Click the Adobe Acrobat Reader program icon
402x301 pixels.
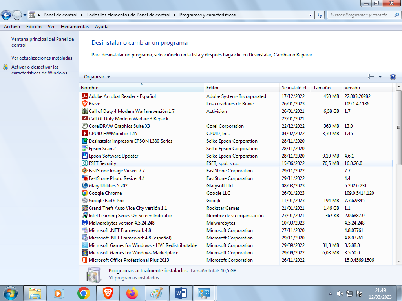pos(85,96)
